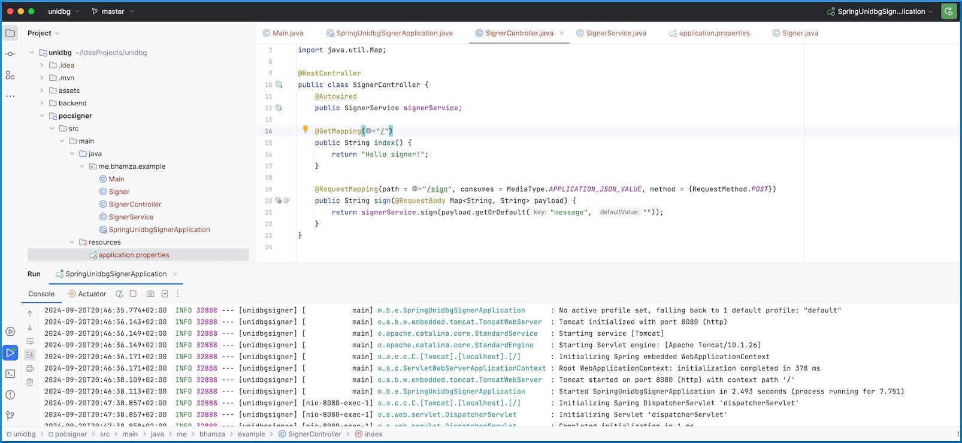The width and height of the screenshot is (962, 443).
Task: Open the Problems tool window icon
Action: tap(10, 395)
